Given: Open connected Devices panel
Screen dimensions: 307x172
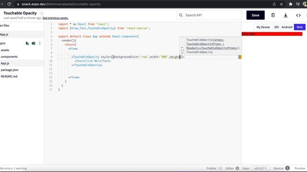Looking at the screenshot, I should point(282,168).
